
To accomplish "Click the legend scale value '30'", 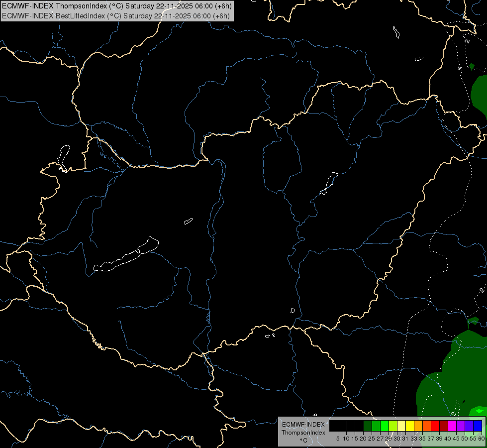I will point(396,439).
